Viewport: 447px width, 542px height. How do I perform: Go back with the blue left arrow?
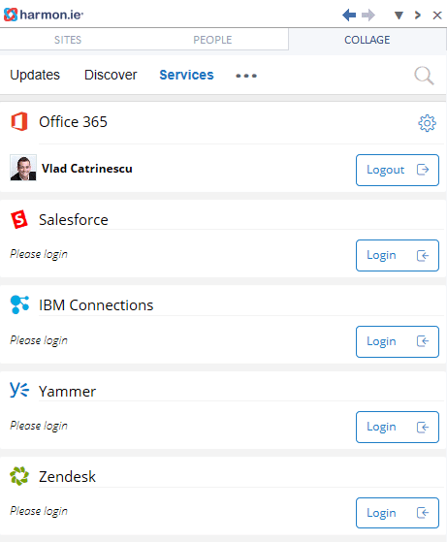coord(349,15)
